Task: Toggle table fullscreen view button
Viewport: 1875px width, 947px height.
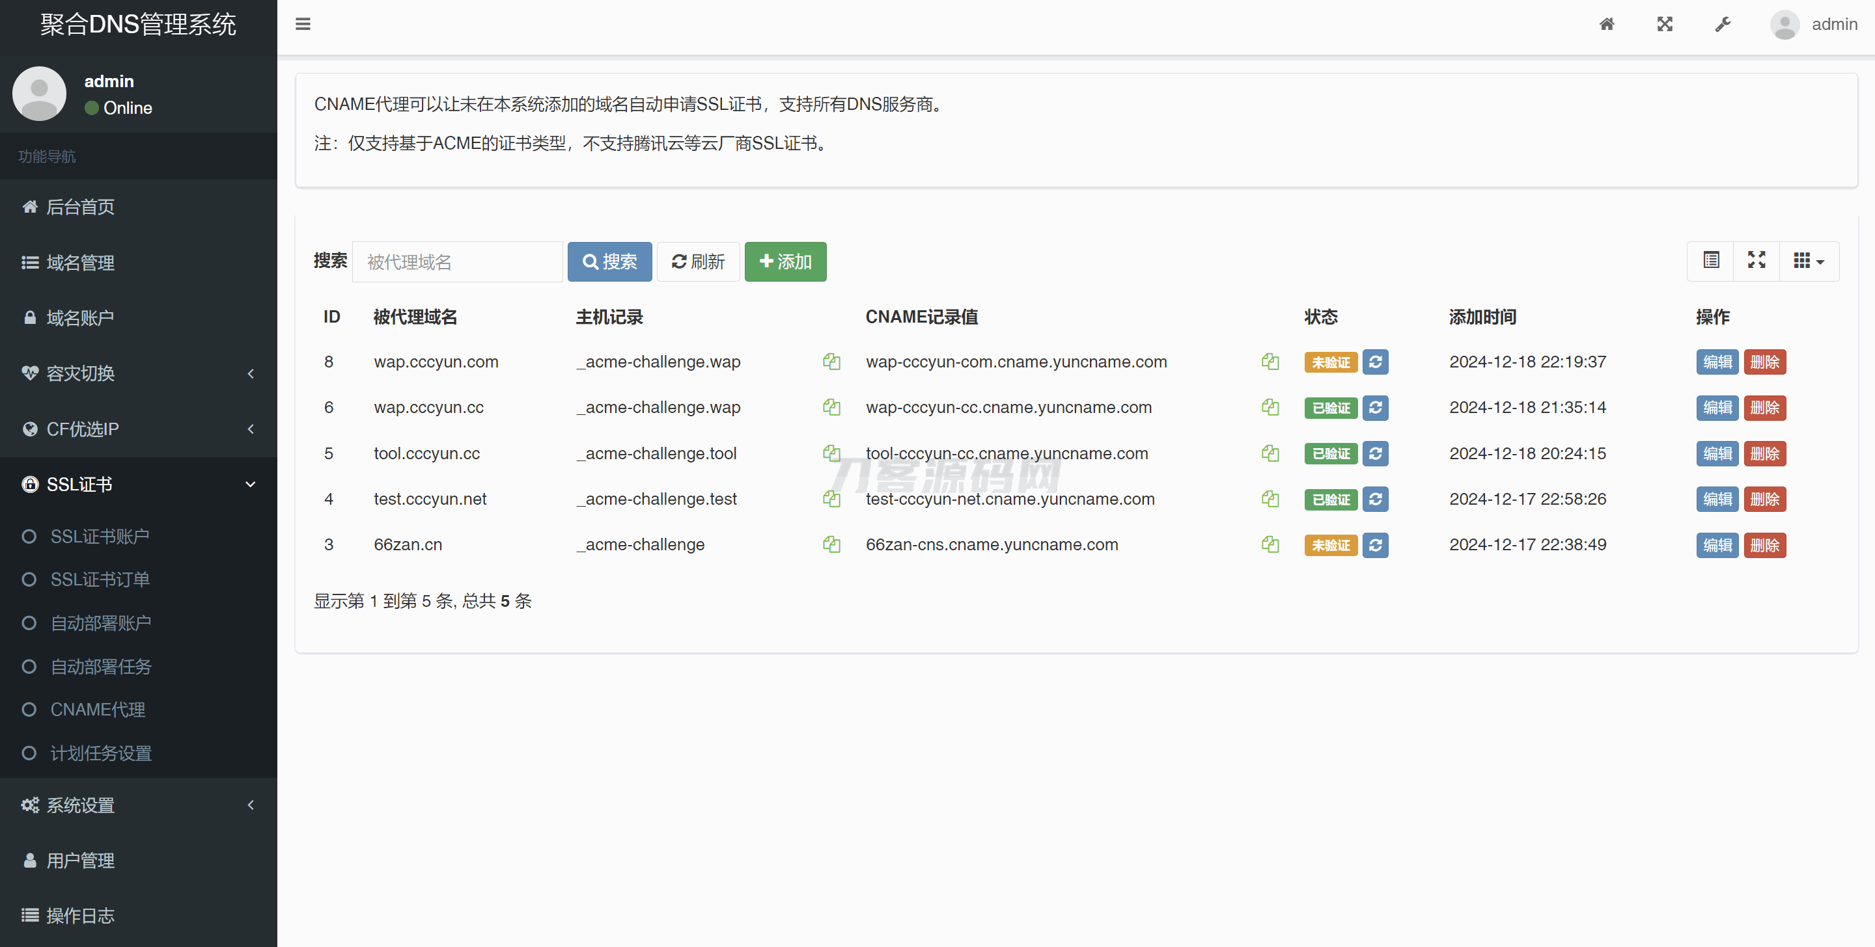Action: tap(1757, 260)
